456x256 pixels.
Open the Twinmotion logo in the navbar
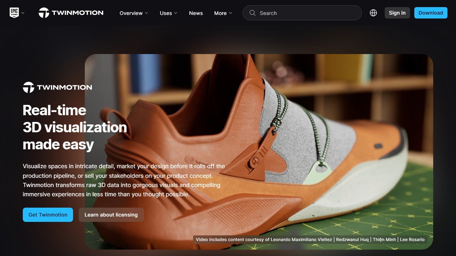point(71,13)
